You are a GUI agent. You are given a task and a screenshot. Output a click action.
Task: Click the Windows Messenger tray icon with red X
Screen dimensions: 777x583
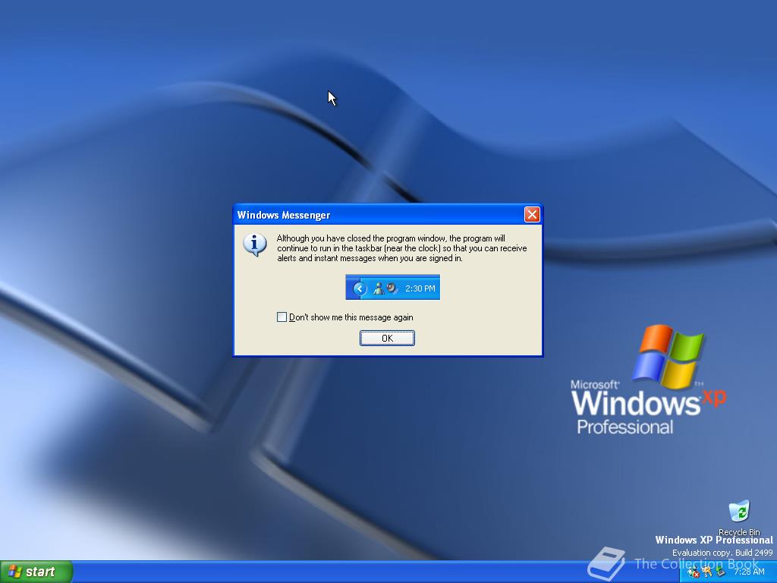[x=694, y=572]
